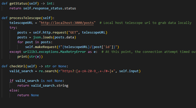The width and height of the screenshot is (196, 108).
Task: Click the 'telescopeURL' variable in its assignment
Action: point(21,23)
